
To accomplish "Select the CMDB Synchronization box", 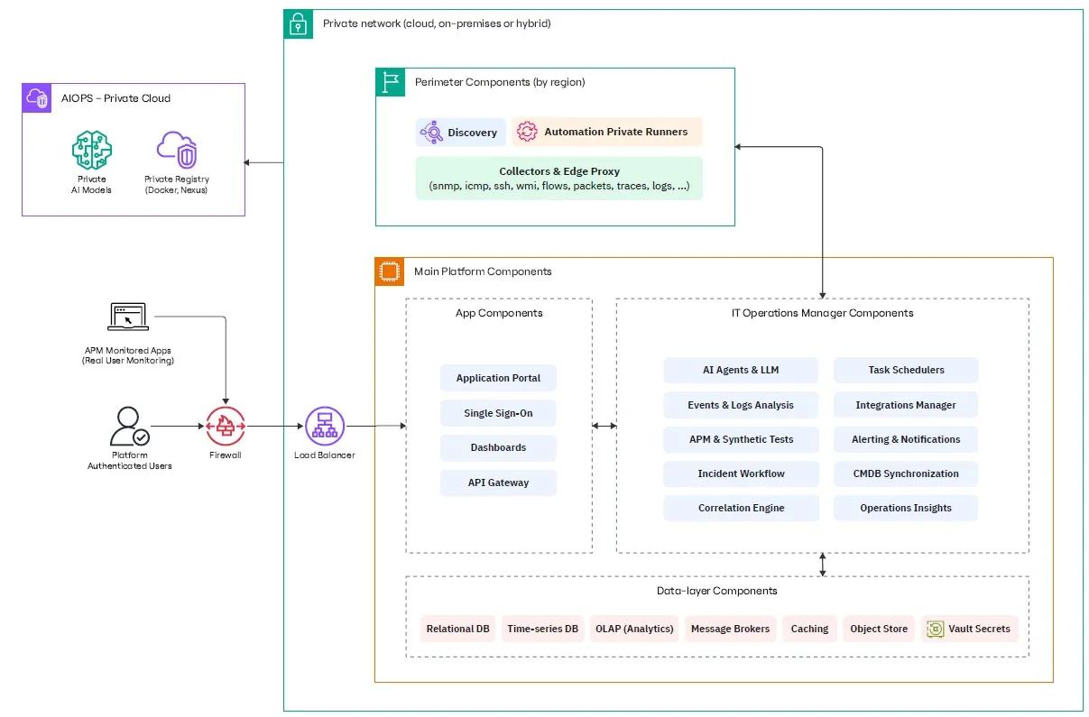I will [906, 473].
